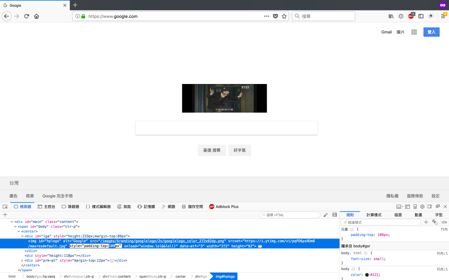The width and height of the screenshot is (449, 280).
Task: Dock devtools to the side
Action: [x=430, y=206]
